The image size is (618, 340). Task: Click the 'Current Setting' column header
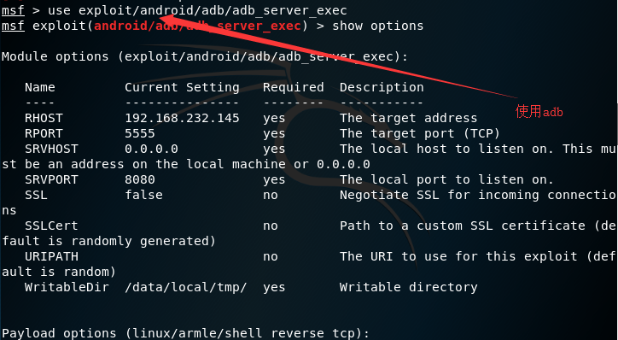(182, 88)
